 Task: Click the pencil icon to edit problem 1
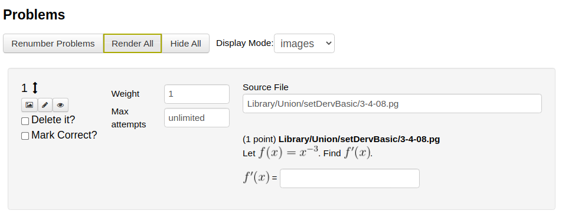point(45,105)
